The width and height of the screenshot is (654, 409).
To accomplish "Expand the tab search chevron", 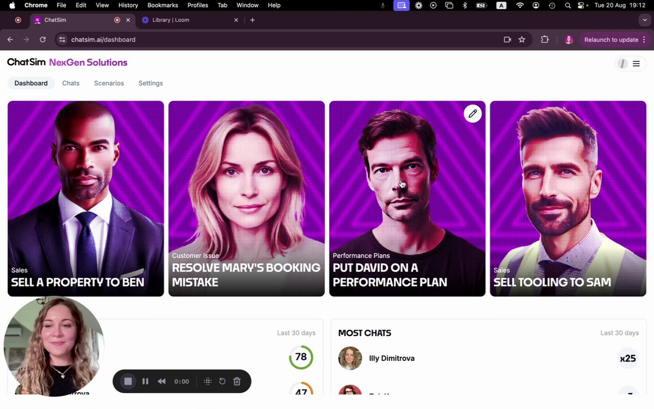I will coord(645,20).
